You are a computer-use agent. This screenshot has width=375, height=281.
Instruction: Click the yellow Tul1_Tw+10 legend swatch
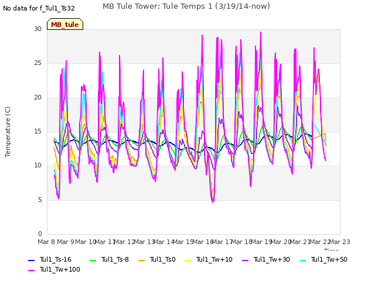pyautogui.click(x=188, y=260)
